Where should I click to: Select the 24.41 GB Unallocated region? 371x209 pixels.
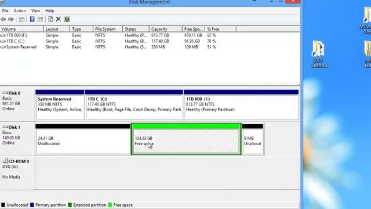coord(83,139)
